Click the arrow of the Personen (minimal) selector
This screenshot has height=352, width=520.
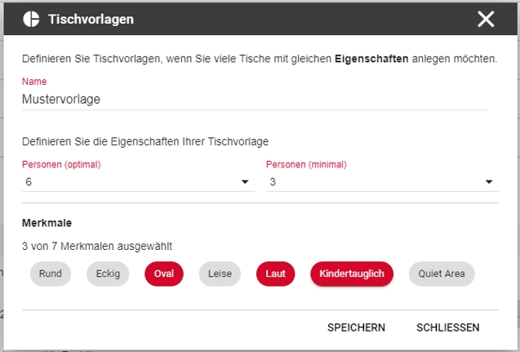tap(489, 182)
